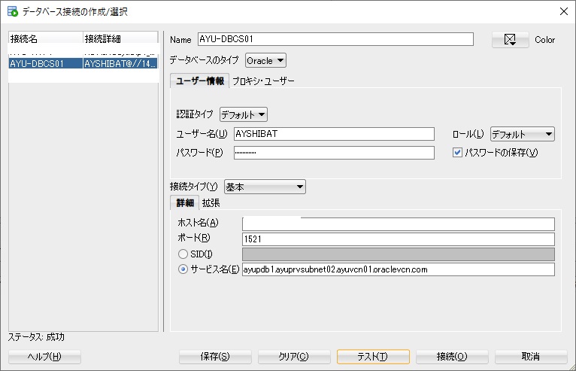Open the 接続タイプ 基本 dropdown
The width and height of the screenshot is (576, 371).
(265, 187)
